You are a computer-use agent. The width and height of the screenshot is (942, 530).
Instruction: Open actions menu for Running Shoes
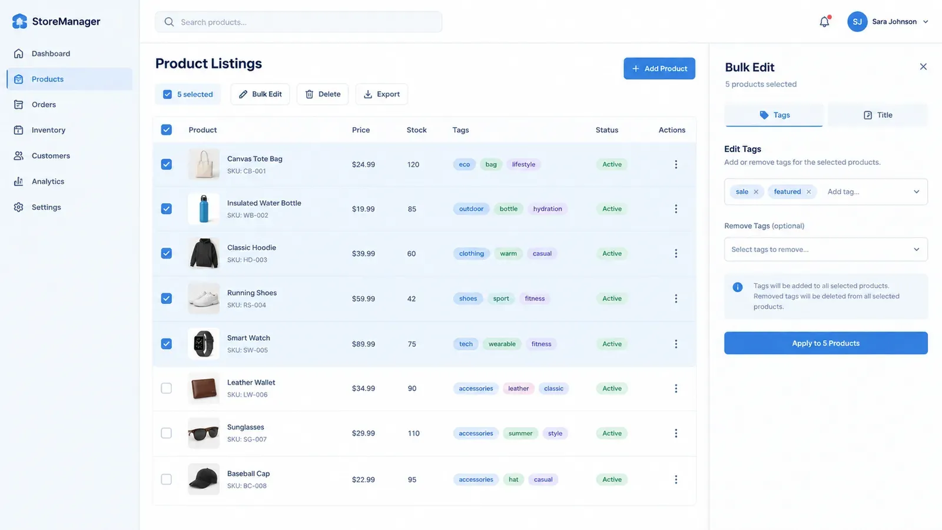coord(676,299)
